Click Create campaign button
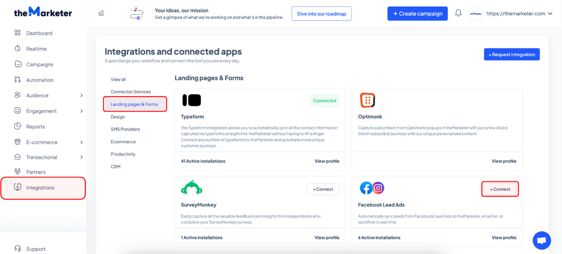This screenshot has width=562, height=254. (417, 14)
